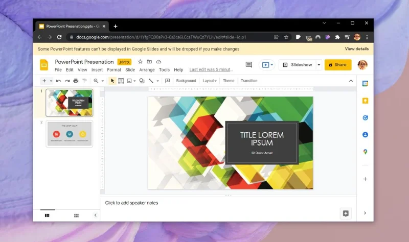Click the Google Slides home logo icon

44,65
